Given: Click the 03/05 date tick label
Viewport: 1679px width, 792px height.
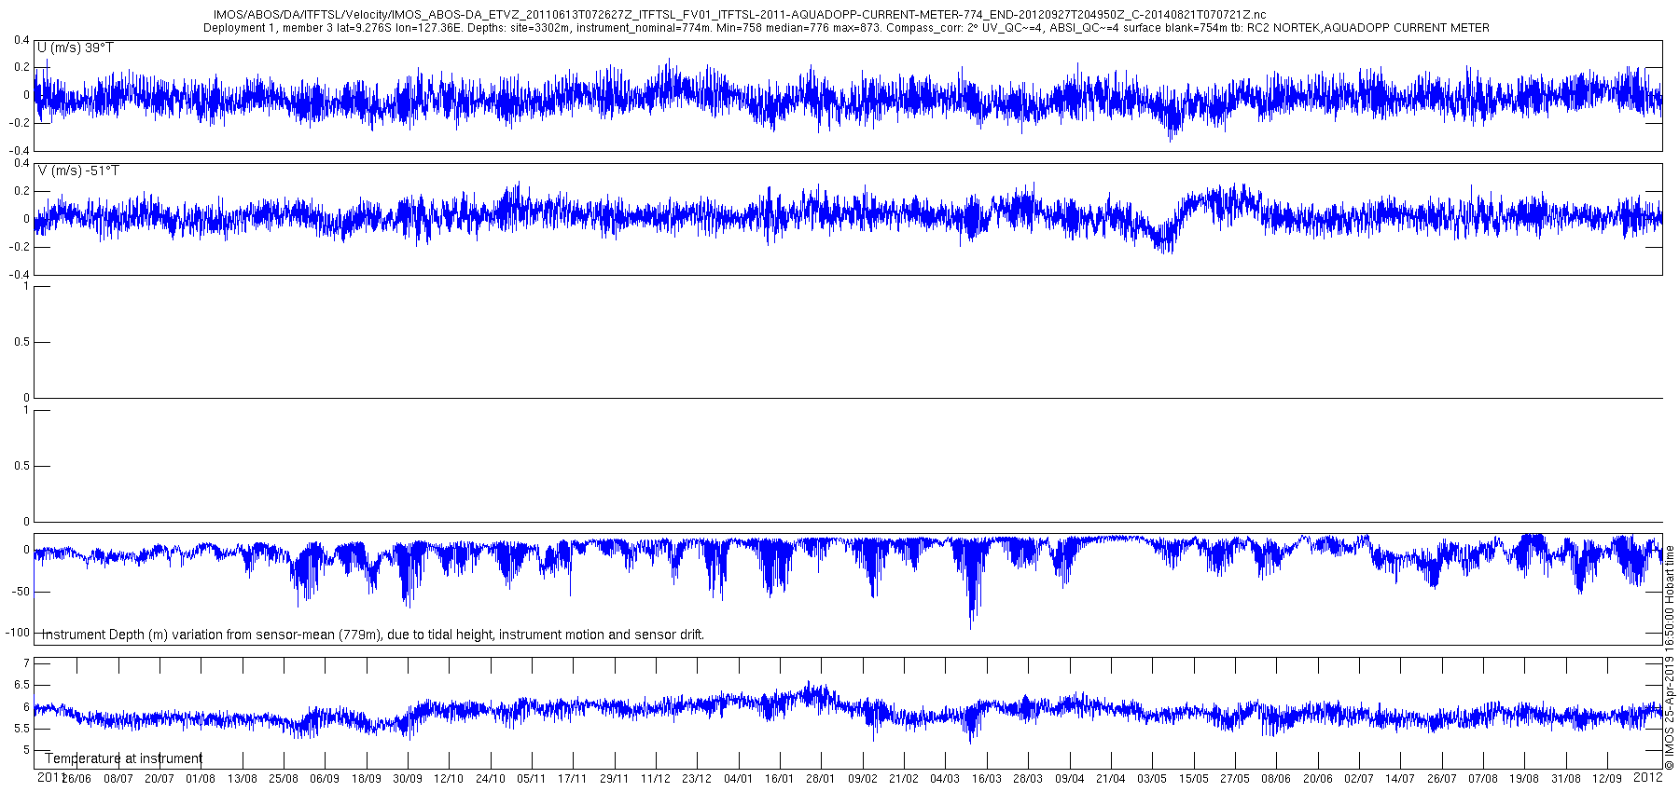Looking at the screenshot, I should [1151, 779].
